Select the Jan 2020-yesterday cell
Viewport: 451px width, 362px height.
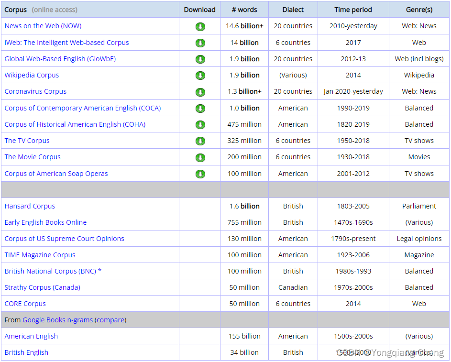coord(353,91)
